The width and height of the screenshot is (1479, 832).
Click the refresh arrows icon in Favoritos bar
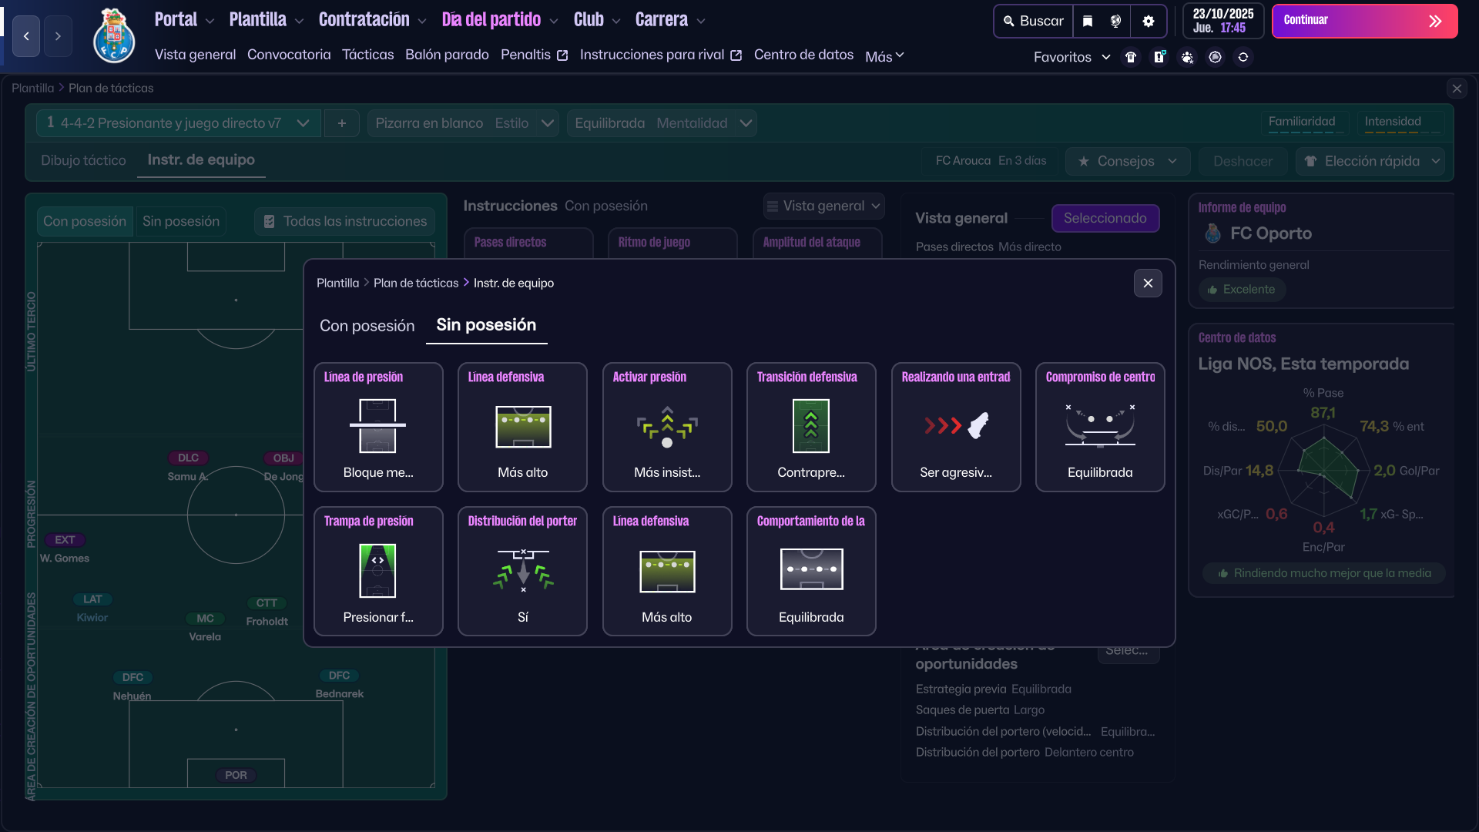[x=1243, y=57]
